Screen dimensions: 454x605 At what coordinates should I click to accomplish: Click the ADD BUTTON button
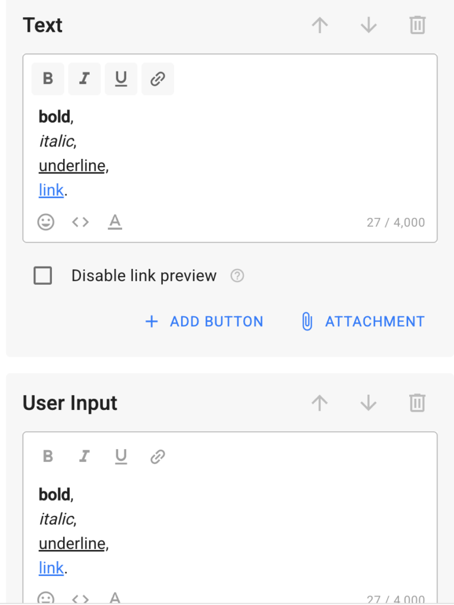[204, 321]
